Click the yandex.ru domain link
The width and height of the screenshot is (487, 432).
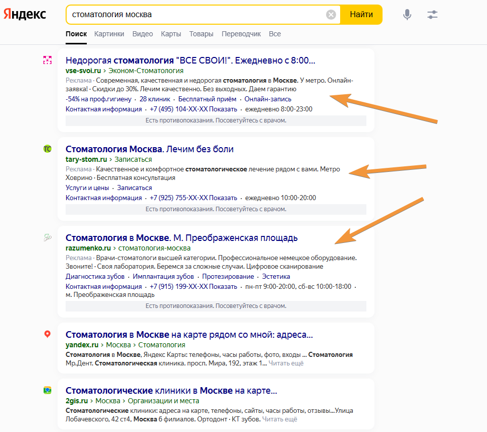(x=82, y=345)
